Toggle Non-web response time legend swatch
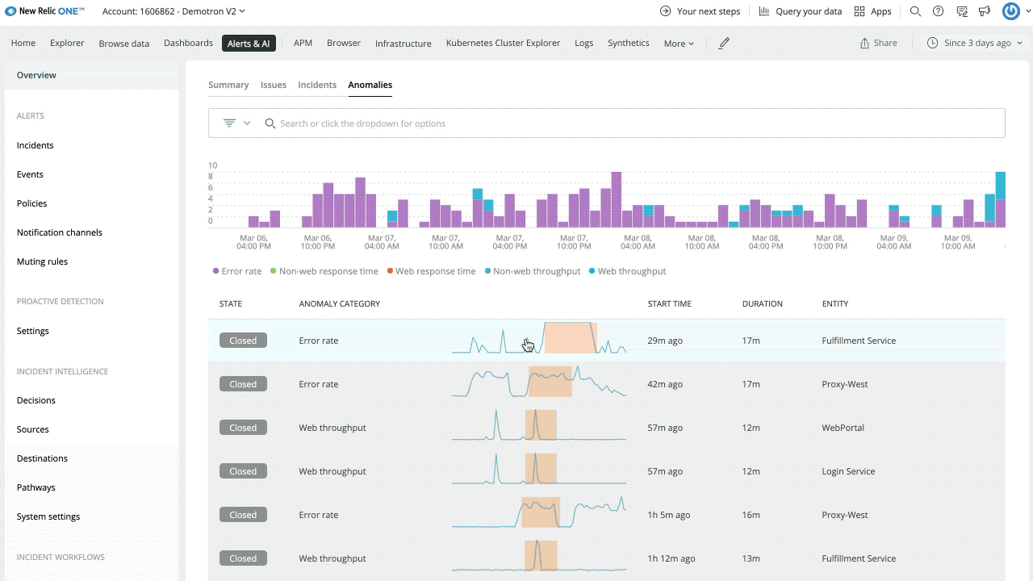 (x=273, y=271)
